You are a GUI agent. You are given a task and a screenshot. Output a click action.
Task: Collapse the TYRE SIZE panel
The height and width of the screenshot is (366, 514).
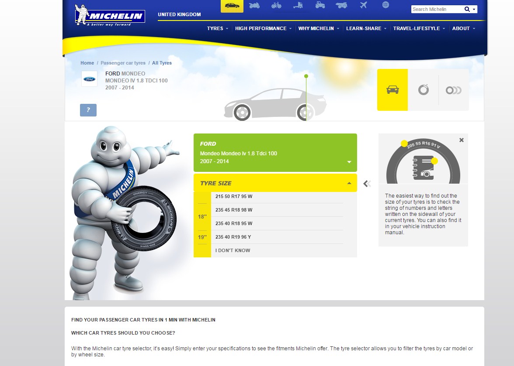point(275,183)
